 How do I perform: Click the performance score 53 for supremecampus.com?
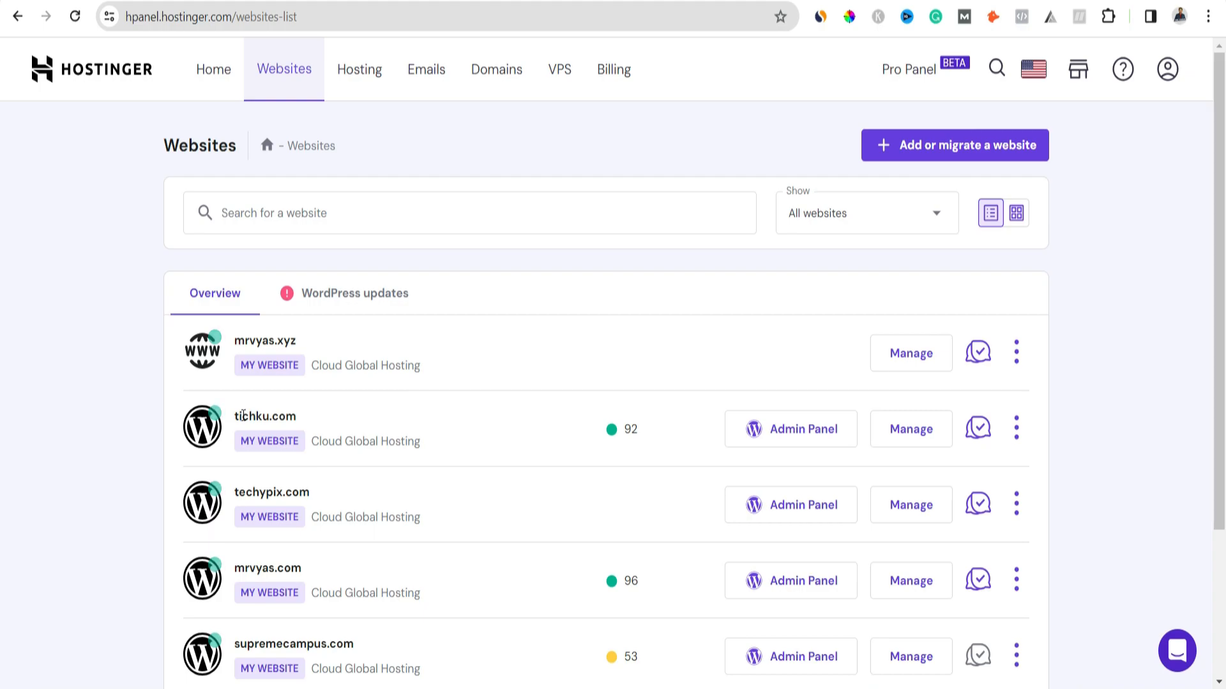click(622, 656)
